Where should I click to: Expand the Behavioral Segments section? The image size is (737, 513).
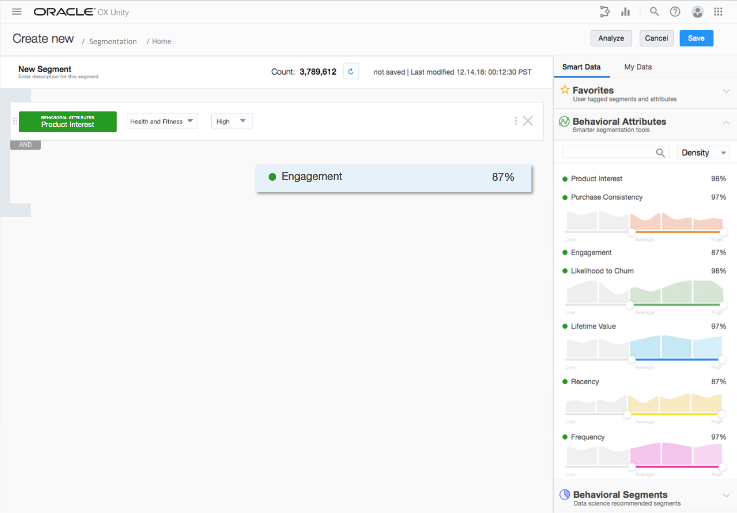click(726, 495)
